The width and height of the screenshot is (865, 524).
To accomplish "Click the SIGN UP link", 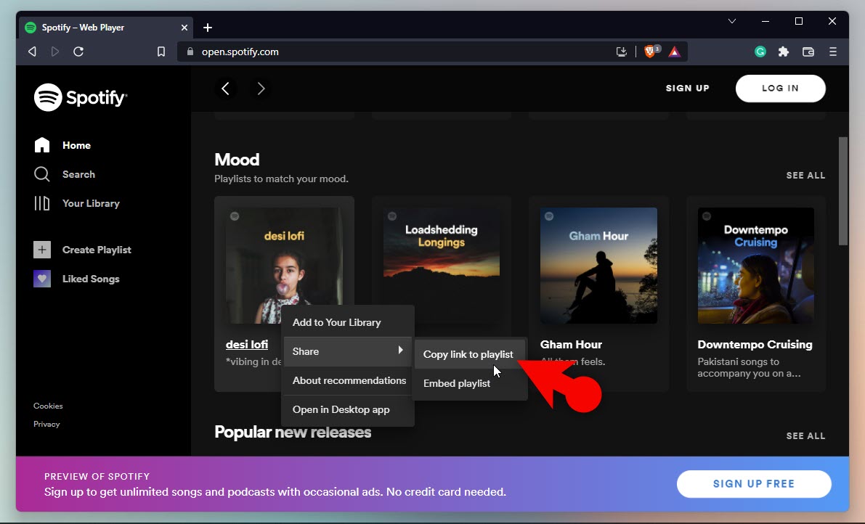I will (x=687, y=88).
